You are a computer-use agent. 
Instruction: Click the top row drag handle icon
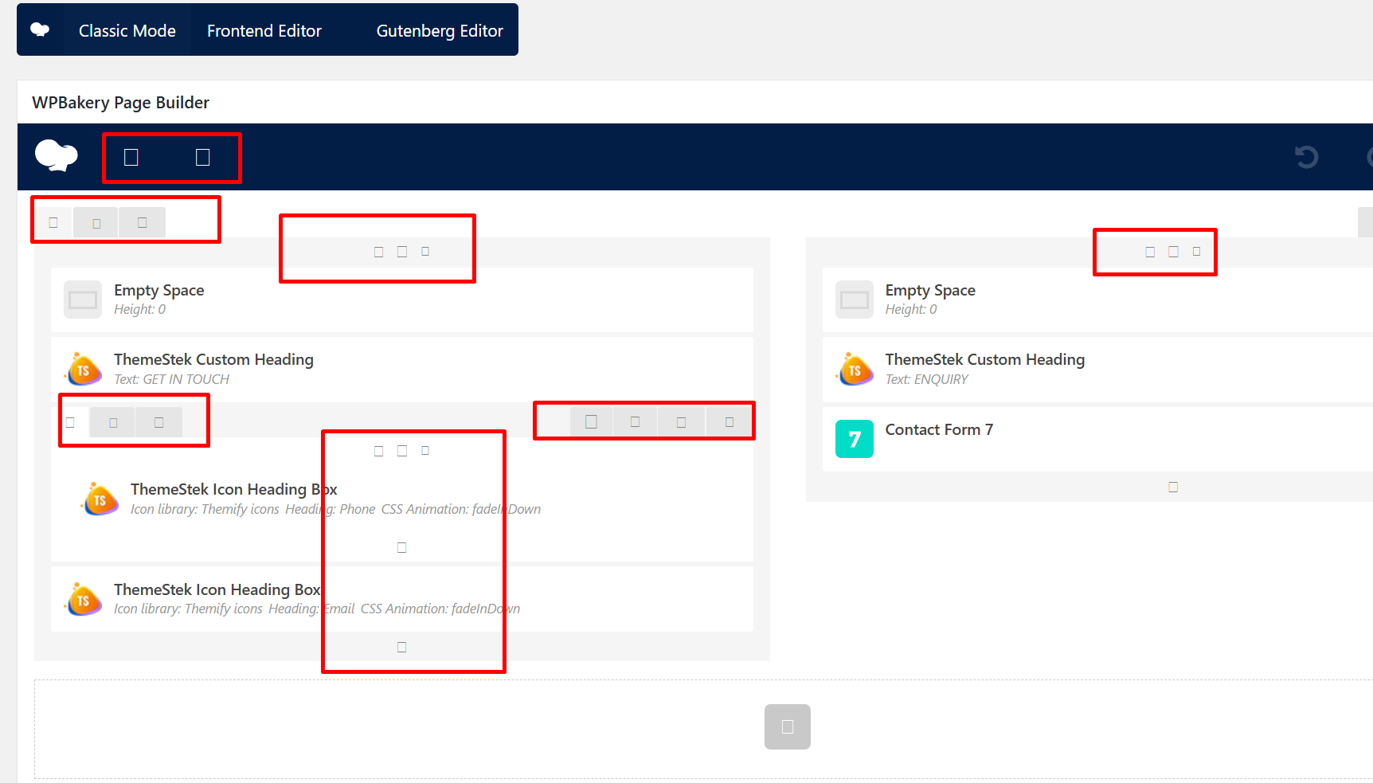click(53, 222)
